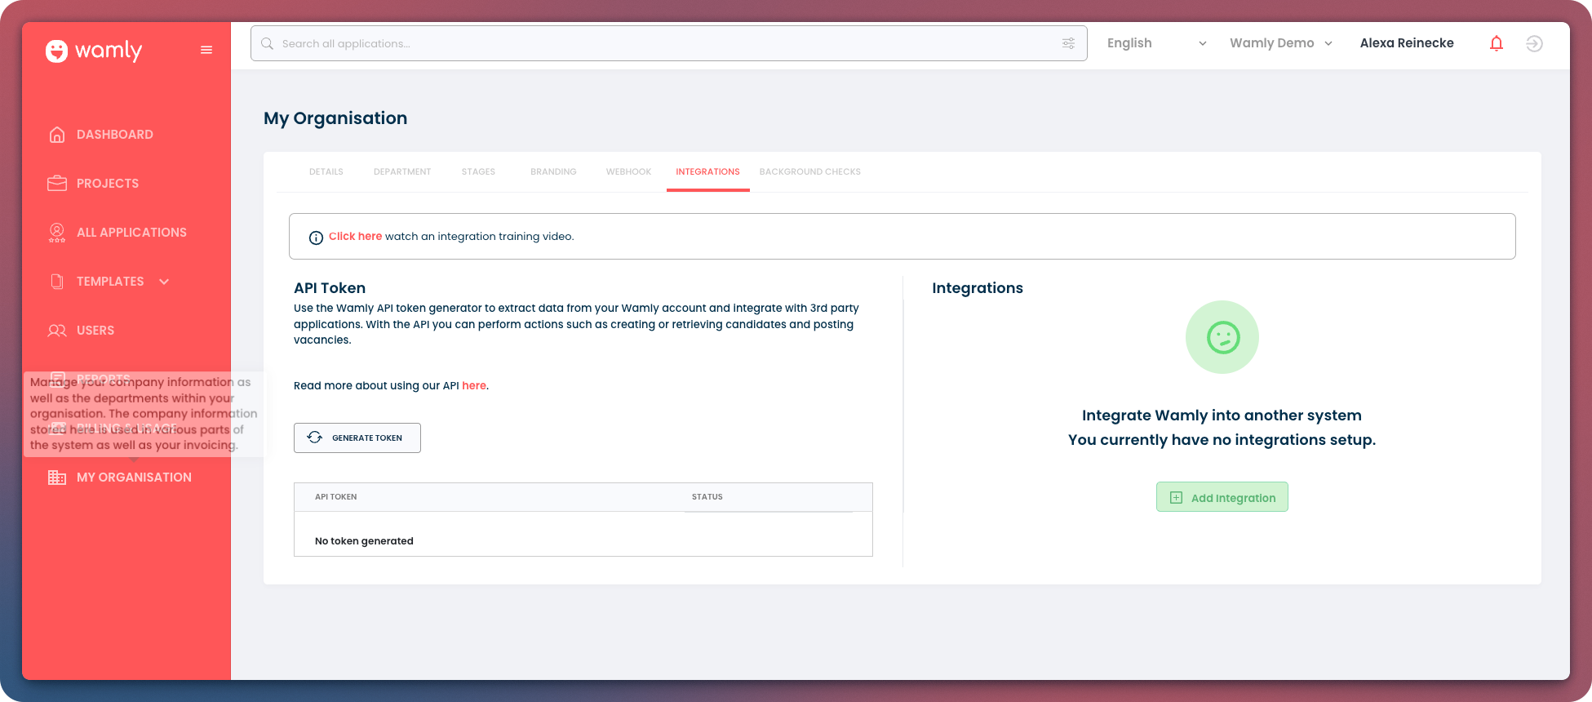
Task: Click the Wamly logo icon
Action: [x=56, y=51]
